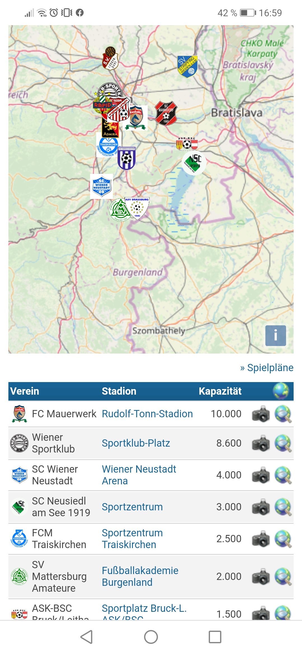
Task: Open camera photos for FC Mauerwerk
Action: click(261, 414)
